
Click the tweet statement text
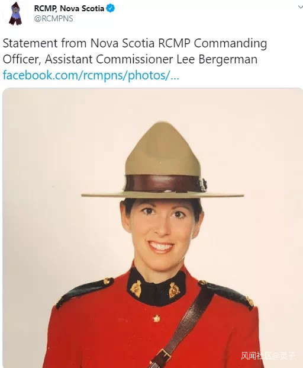(135, 51)
